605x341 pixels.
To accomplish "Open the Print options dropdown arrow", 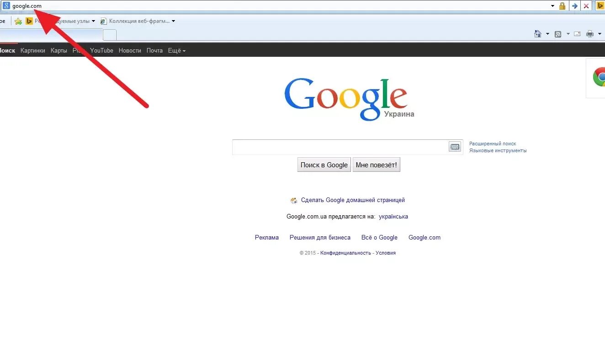I will [600, 34].
